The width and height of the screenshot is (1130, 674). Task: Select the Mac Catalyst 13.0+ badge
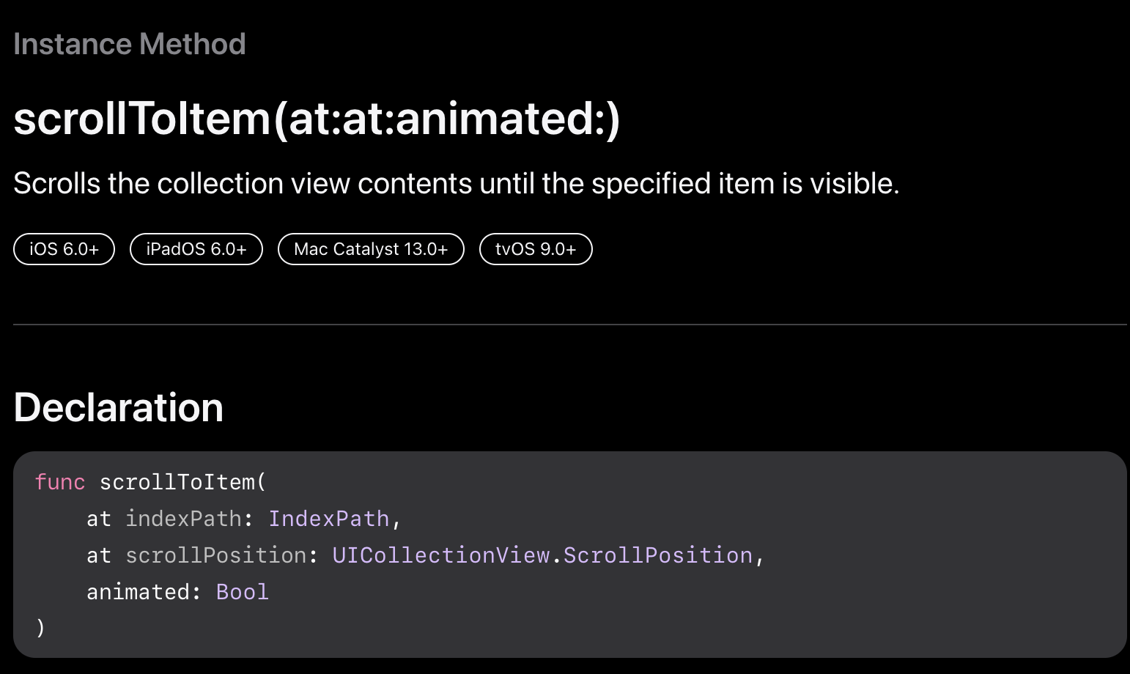point(371,249)
